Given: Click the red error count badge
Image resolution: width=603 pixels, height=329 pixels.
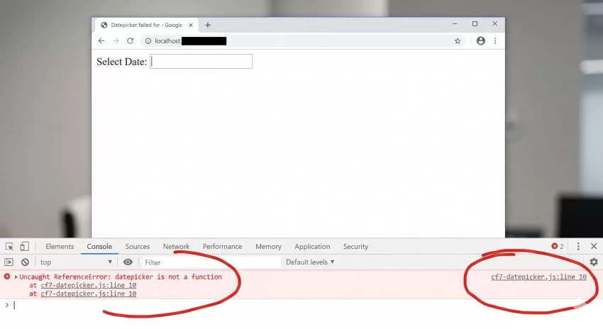Looking at the screenshot, I should click(x=557, y=246).
